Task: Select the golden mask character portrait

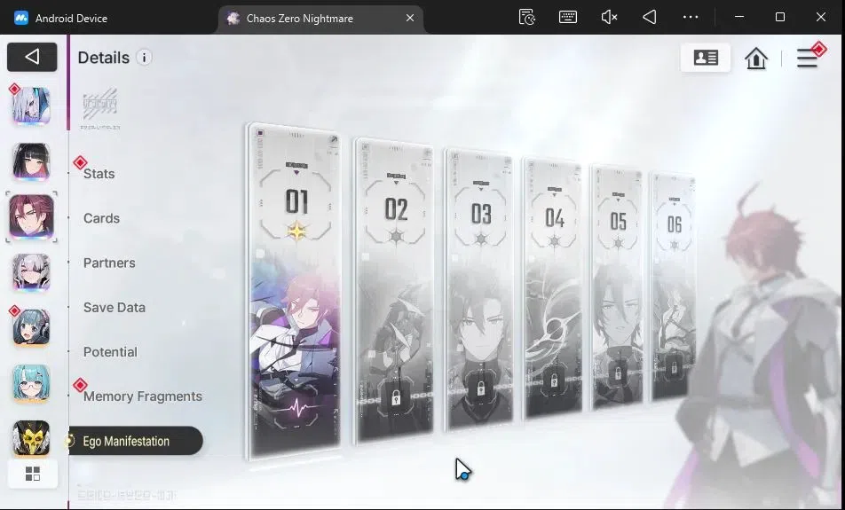Action: (x=31, y=438)
